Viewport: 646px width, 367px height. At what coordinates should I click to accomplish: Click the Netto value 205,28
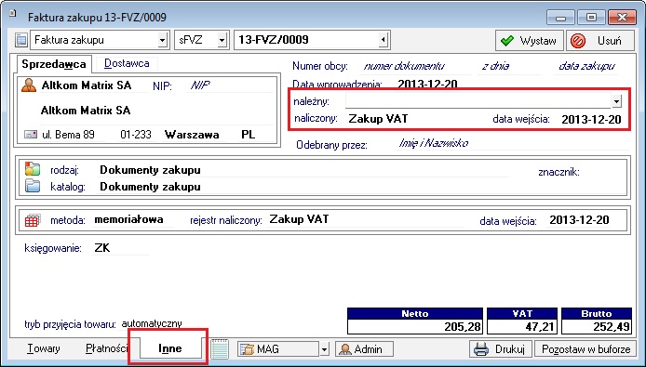[x=463, y=327]
